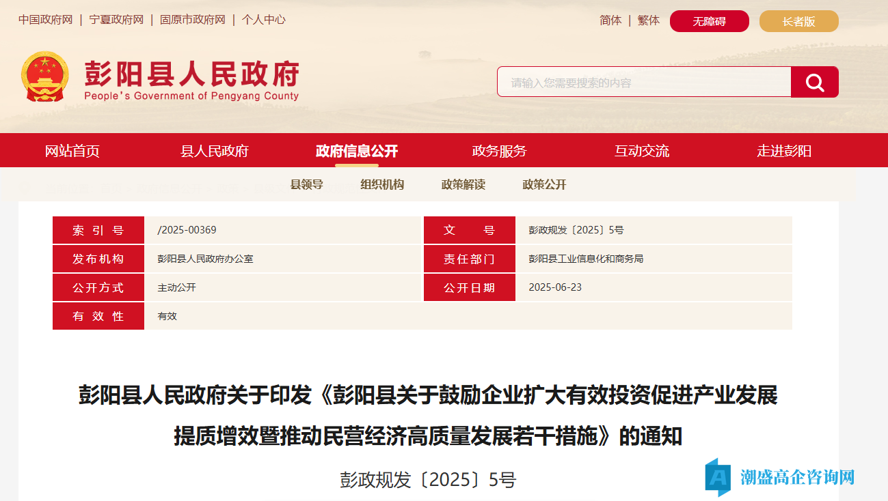This screenshot has height=501, width=888.
Task: Click the 文号 label cell
Action: tap(470, 230)
